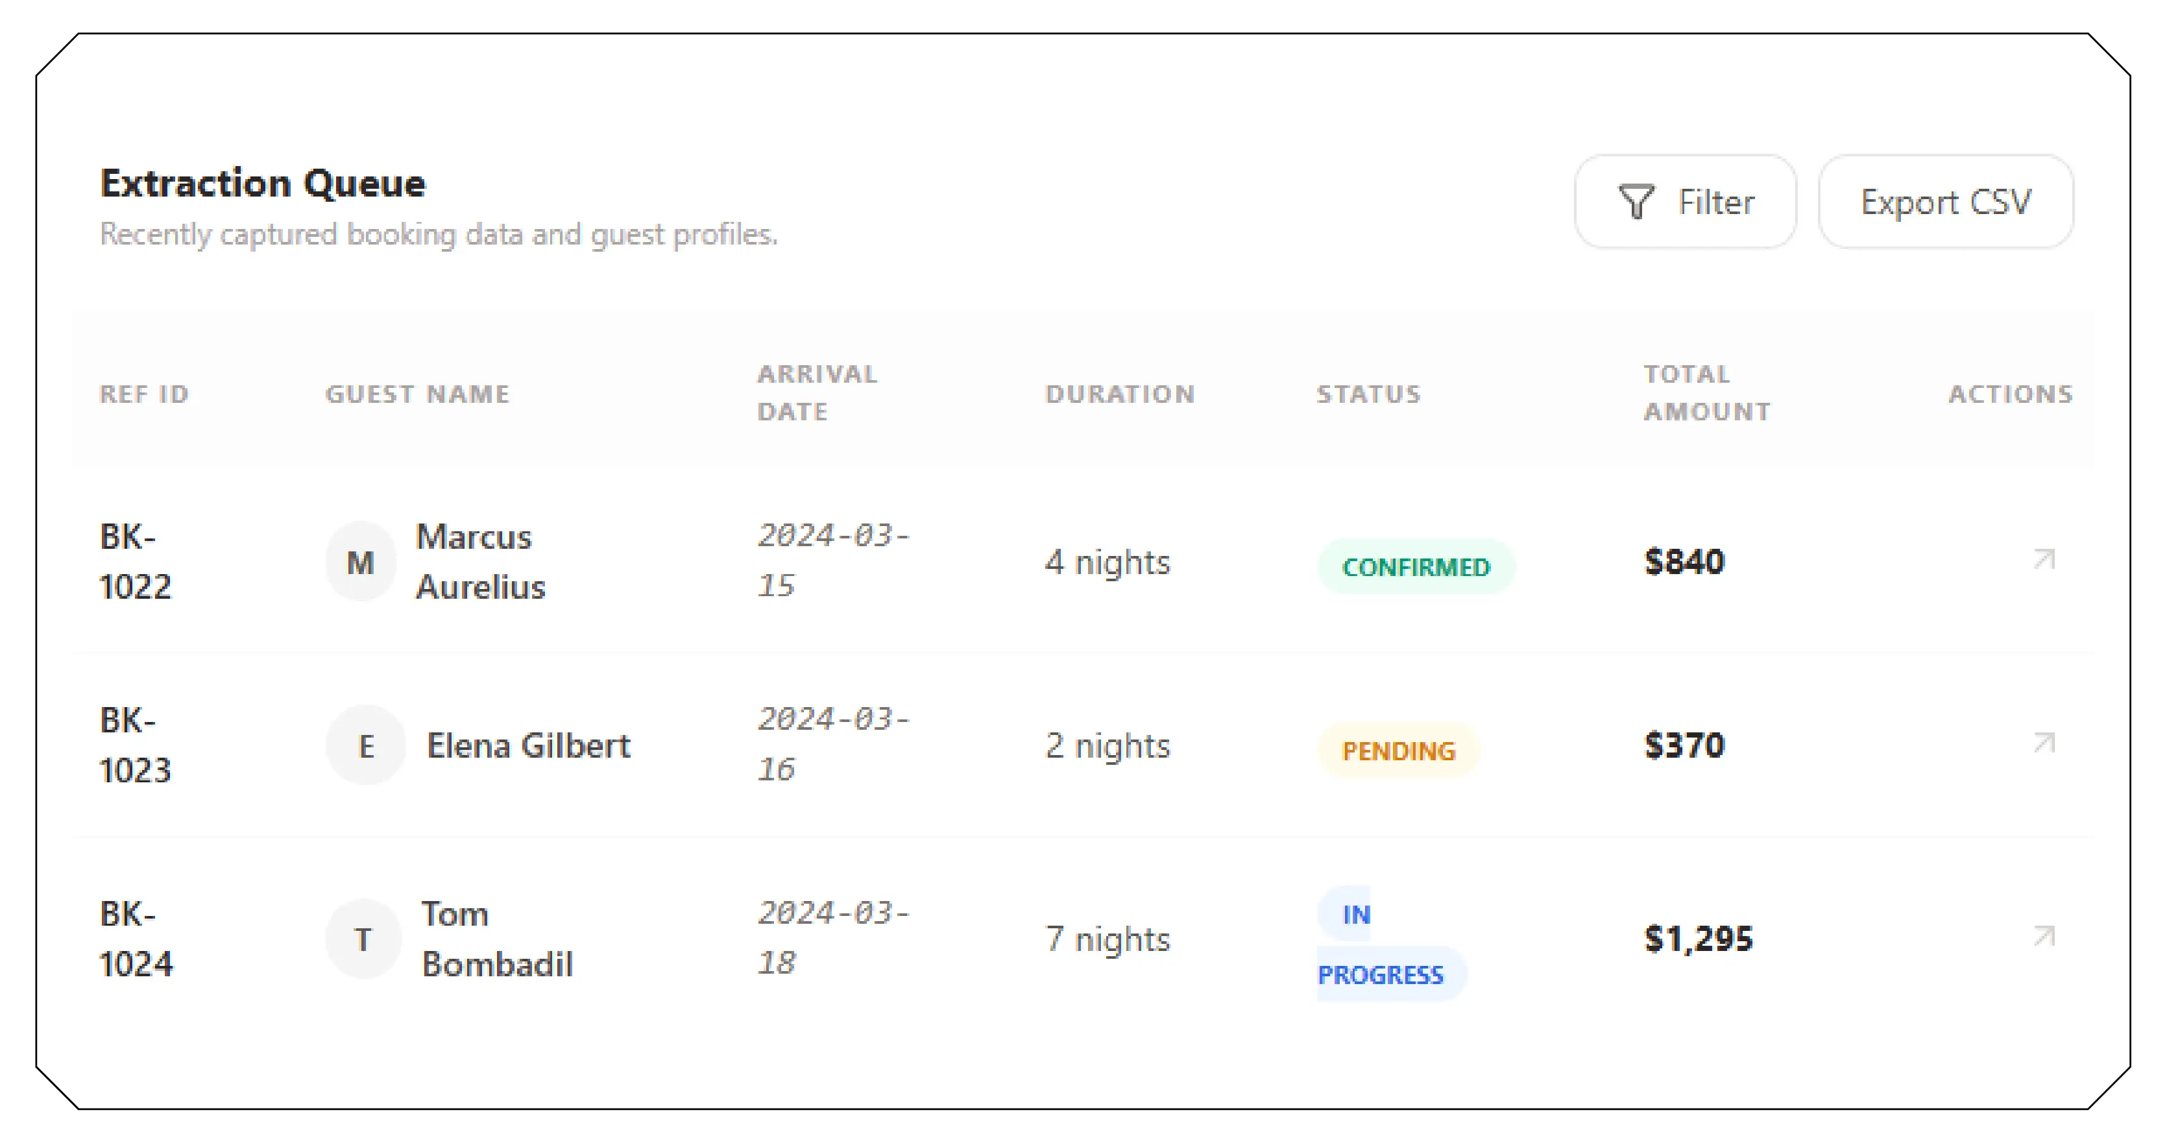The image size is (2167, 1143).
Task: Click Tom Bombadil's T avatar
Action: pos(363,939)
